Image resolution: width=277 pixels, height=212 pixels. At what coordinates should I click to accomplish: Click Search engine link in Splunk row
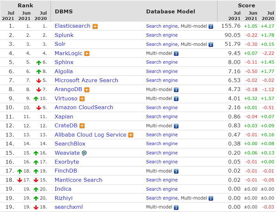tap(162, 35)
